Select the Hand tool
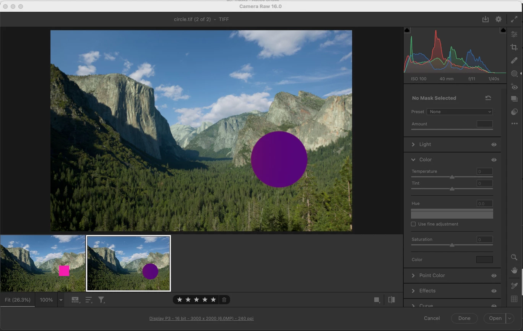523x331 pixels. tap(514, 270)
